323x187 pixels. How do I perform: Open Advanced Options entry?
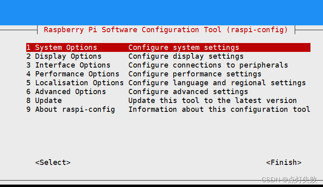(66, 92)
